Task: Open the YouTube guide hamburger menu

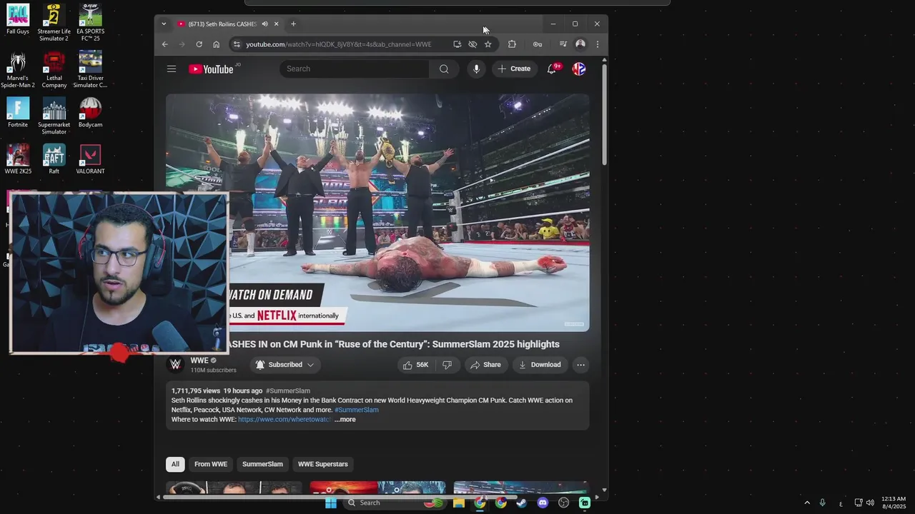Action: coord(172,69)
